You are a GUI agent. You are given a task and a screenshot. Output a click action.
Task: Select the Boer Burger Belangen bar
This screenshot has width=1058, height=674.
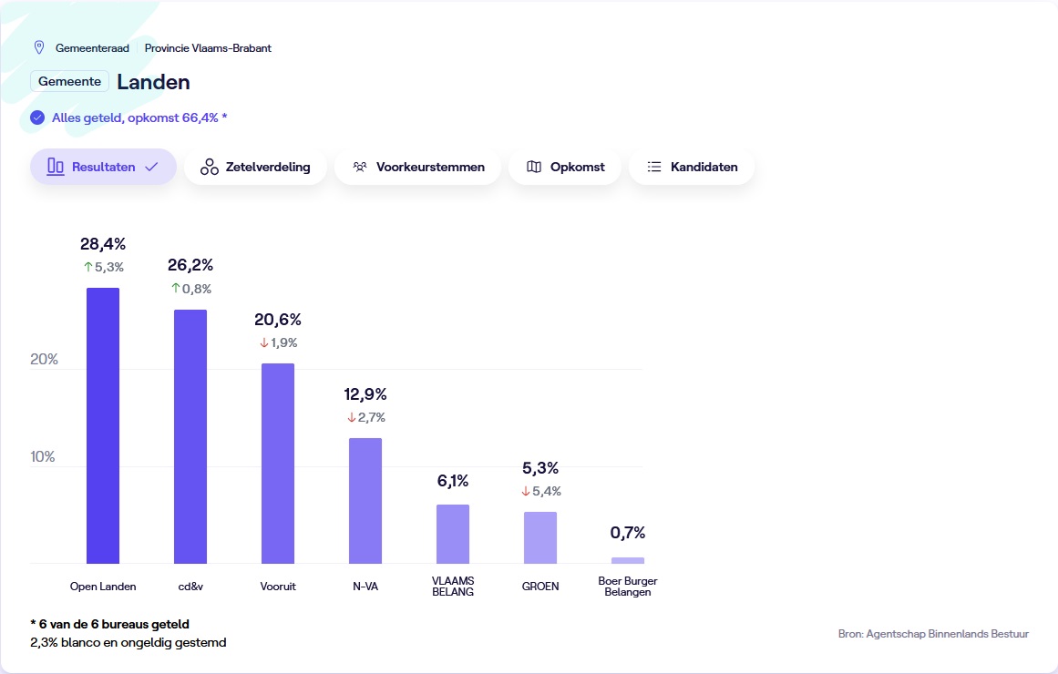628,560
